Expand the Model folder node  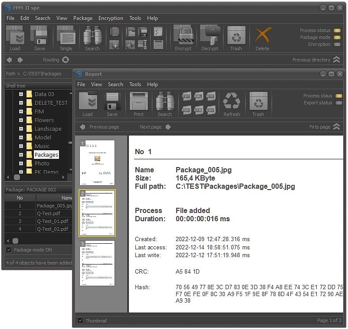point(21,138)
